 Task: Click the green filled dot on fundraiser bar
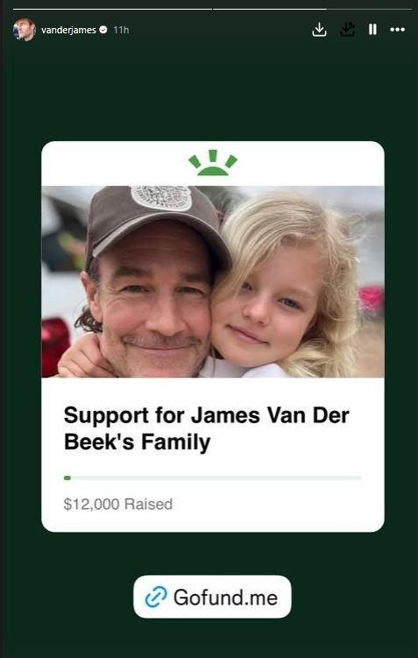point(67,478)
